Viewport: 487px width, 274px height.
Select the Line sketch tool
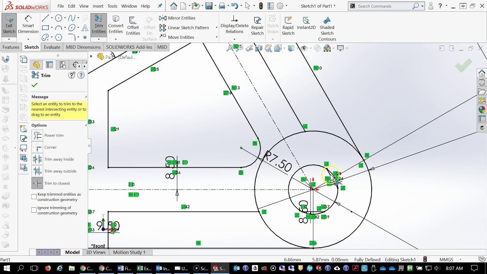click(x=45, y=18)
